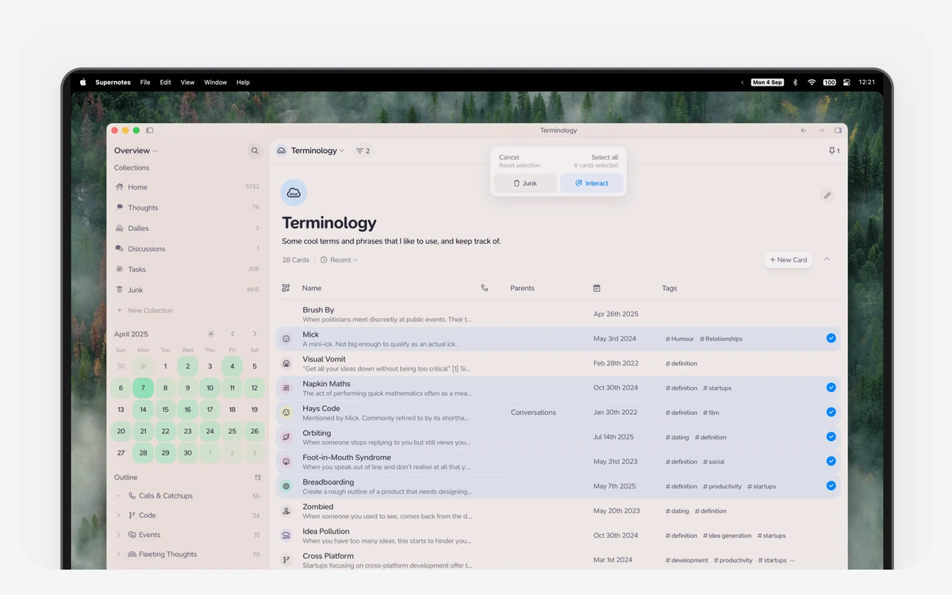952x595 pixels.
Task: Open the View menu
Action: tap(187, 83)
